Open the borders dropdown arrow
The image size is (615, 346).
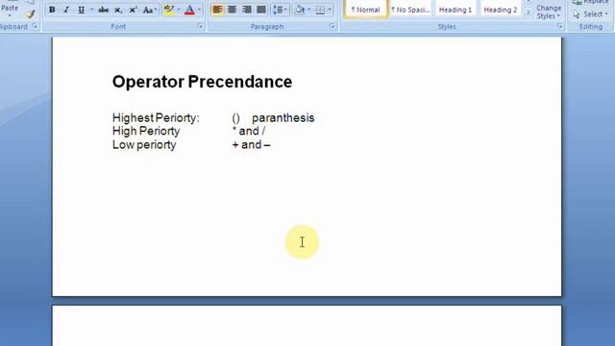[330, 10]
